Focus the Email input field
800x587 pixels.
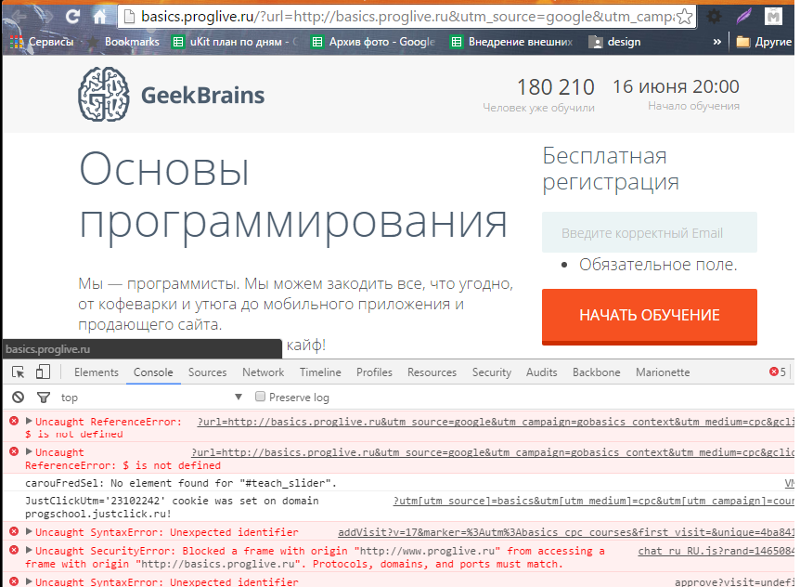point(650,232)
